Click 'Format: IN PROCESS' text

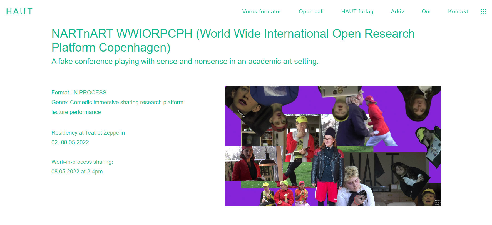pyautogui.click(x=79, y=93)
